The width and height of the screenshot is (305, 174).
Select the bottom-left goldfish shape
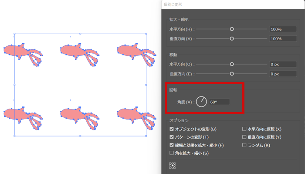23,118
